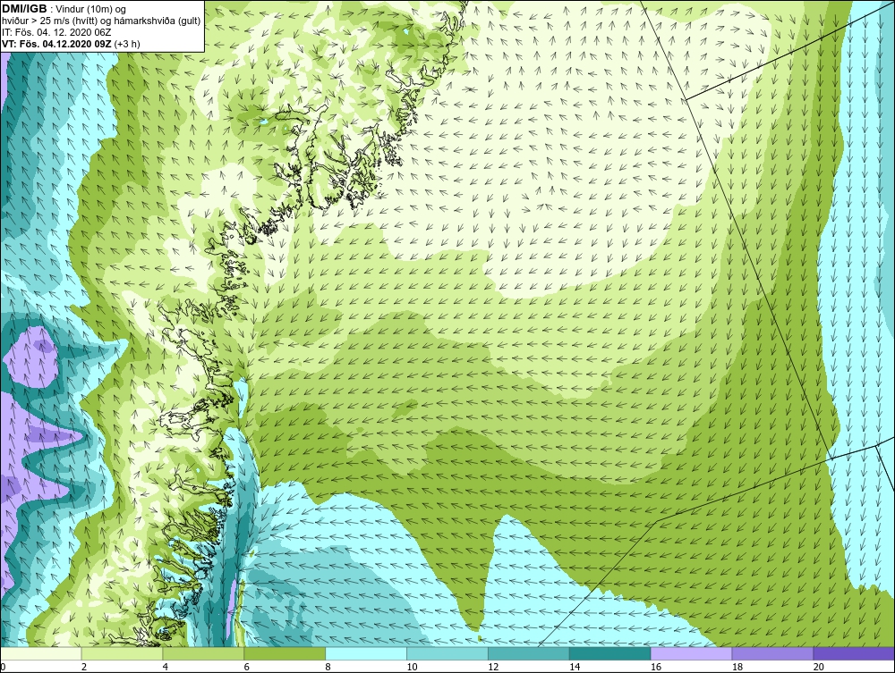Click the 'hviður > 25 m/s' legend line
The height and width of the screenshot is (673, 895).
[101, 21]
